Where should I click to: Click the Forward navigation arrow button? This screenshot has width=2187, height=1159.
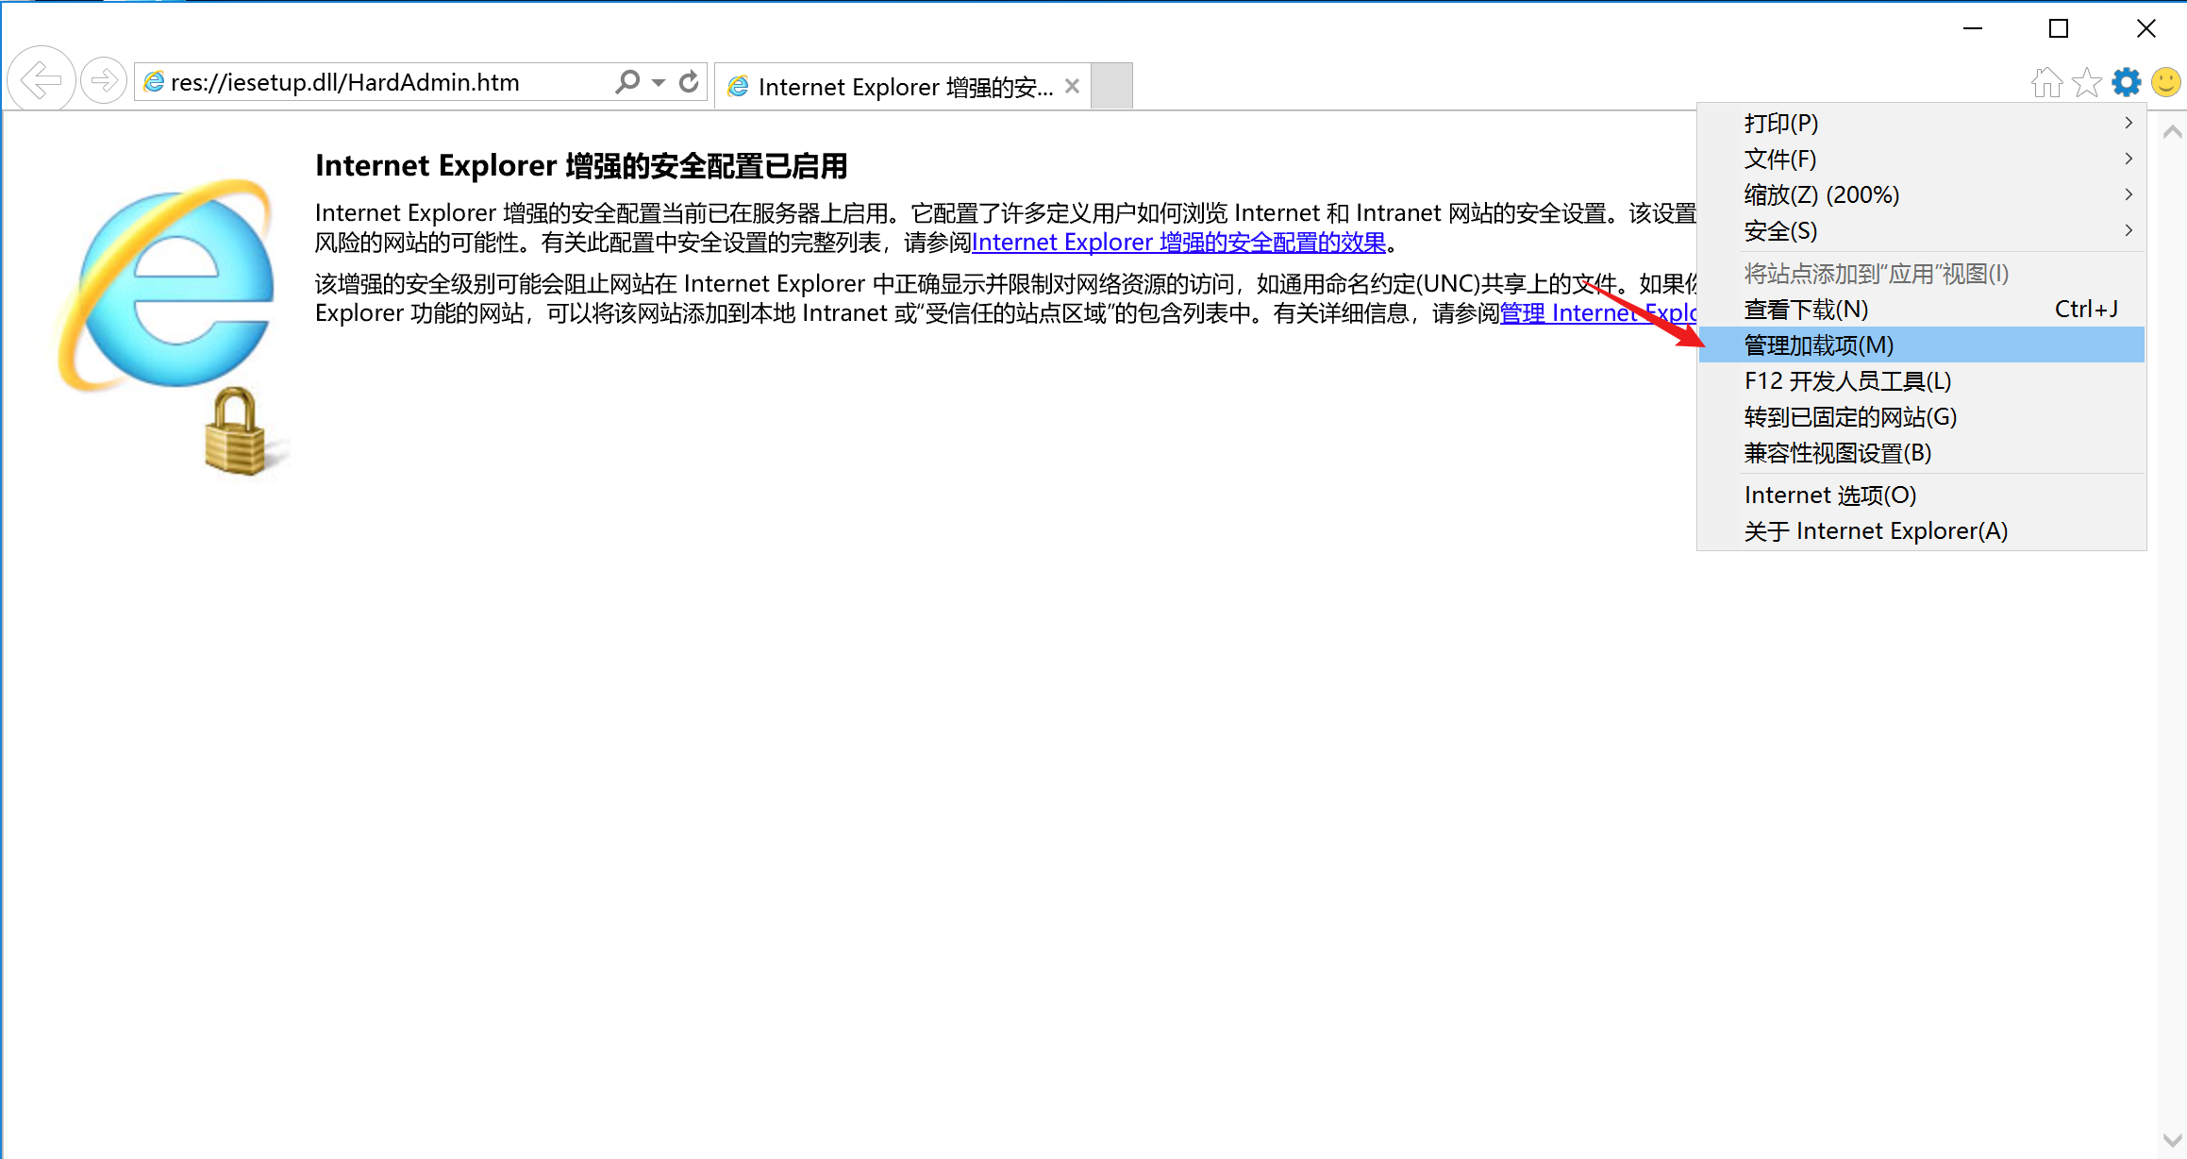pos(104,80)
